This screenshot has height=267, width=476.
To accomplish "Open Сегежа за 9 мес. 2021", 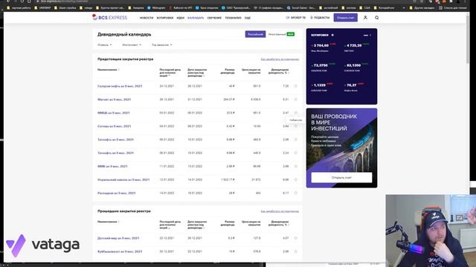I will 114,126.
